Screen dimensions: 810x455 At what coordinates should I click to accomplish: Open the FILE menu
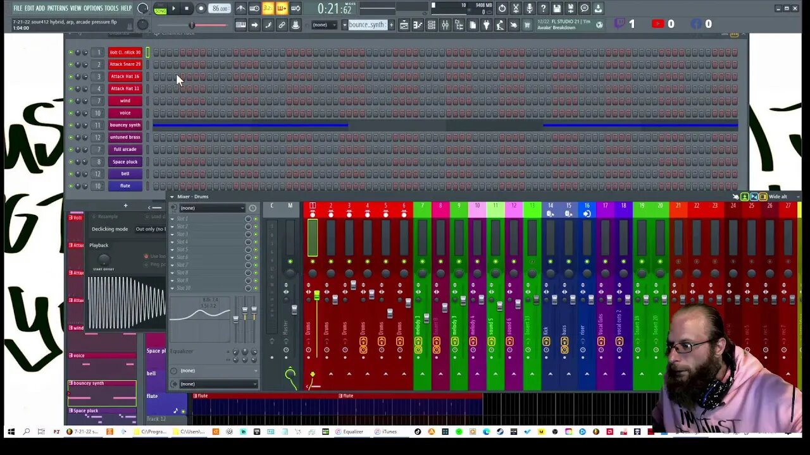[x=18, y=8]
